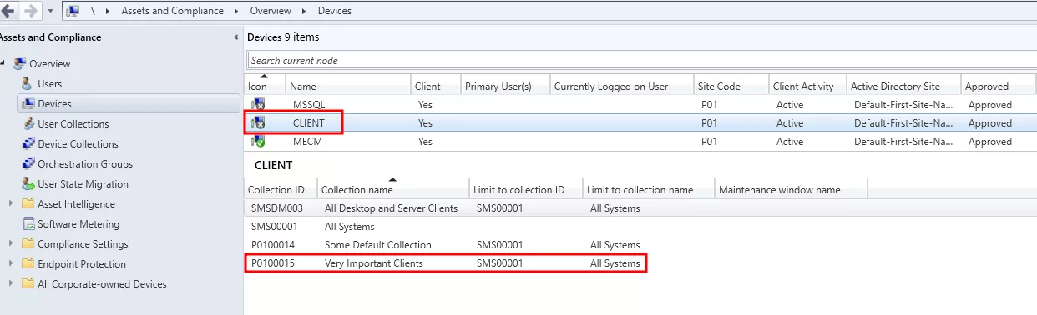Select the MECM device row
This screenshot has height=315, width=1037.
pos(640,142)
